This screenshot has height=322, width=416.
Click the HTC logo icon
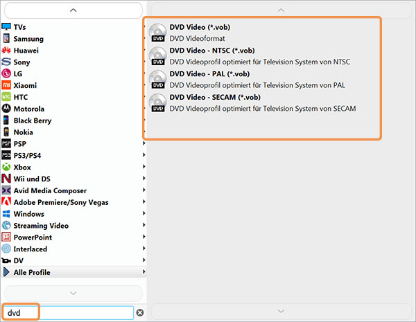point(6,97)
